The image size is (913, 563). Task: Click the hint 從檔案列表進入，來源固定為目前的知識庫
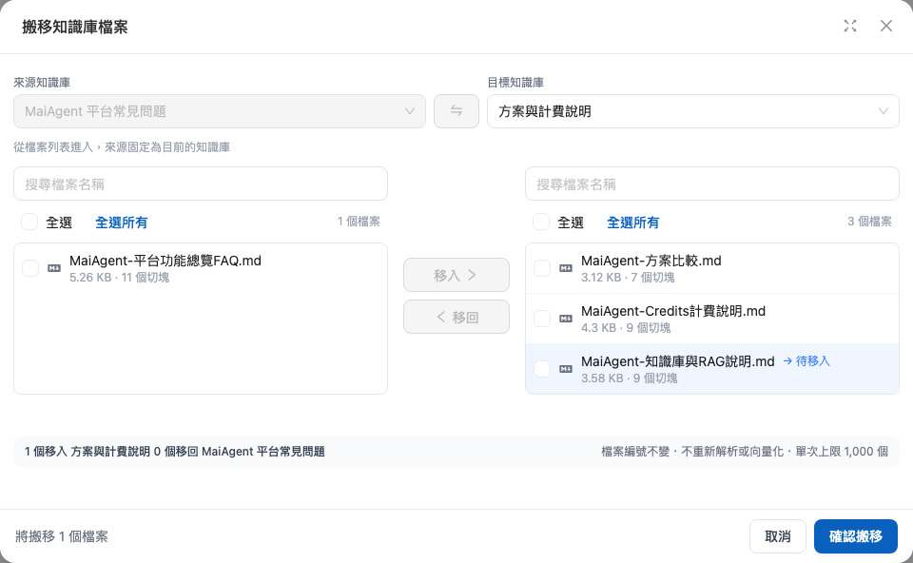tap(122, 147)
